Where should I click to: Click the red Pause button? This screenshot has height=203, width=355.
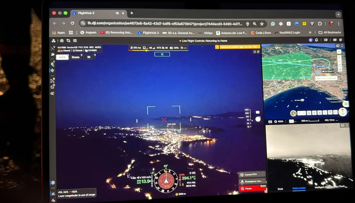[x=252, y=188]
